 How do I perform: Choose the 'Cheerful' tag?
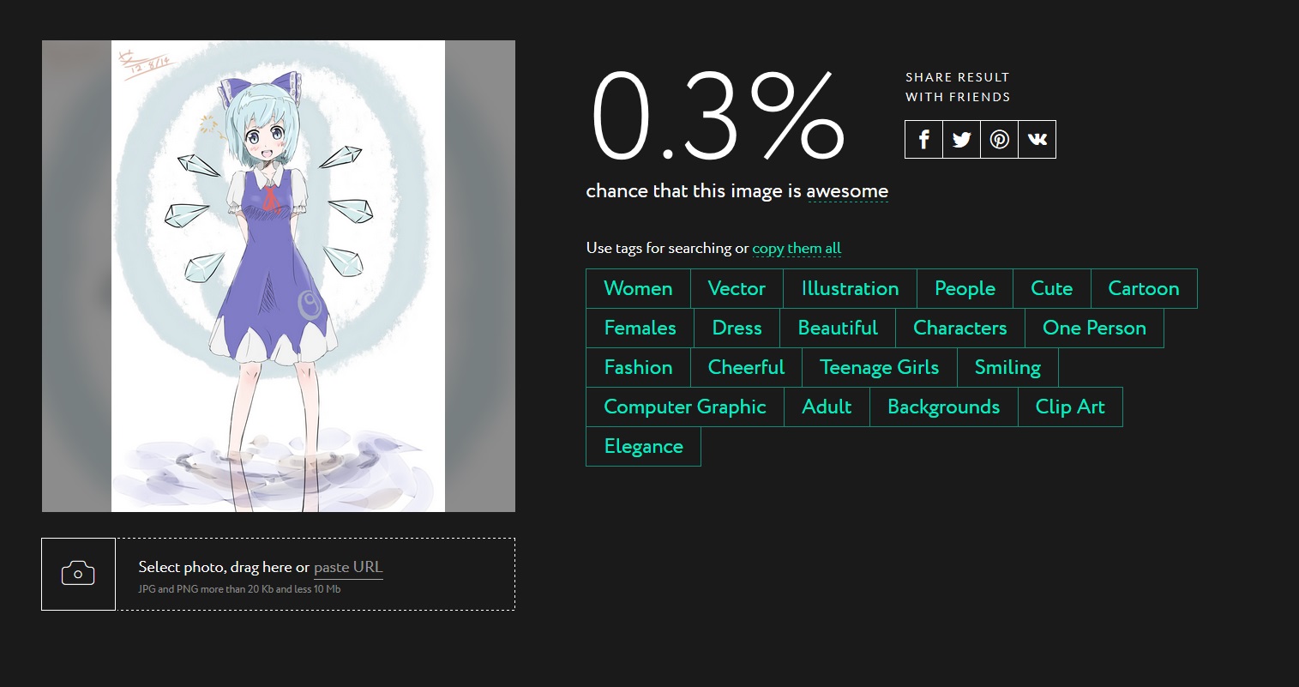coord(746,368)
